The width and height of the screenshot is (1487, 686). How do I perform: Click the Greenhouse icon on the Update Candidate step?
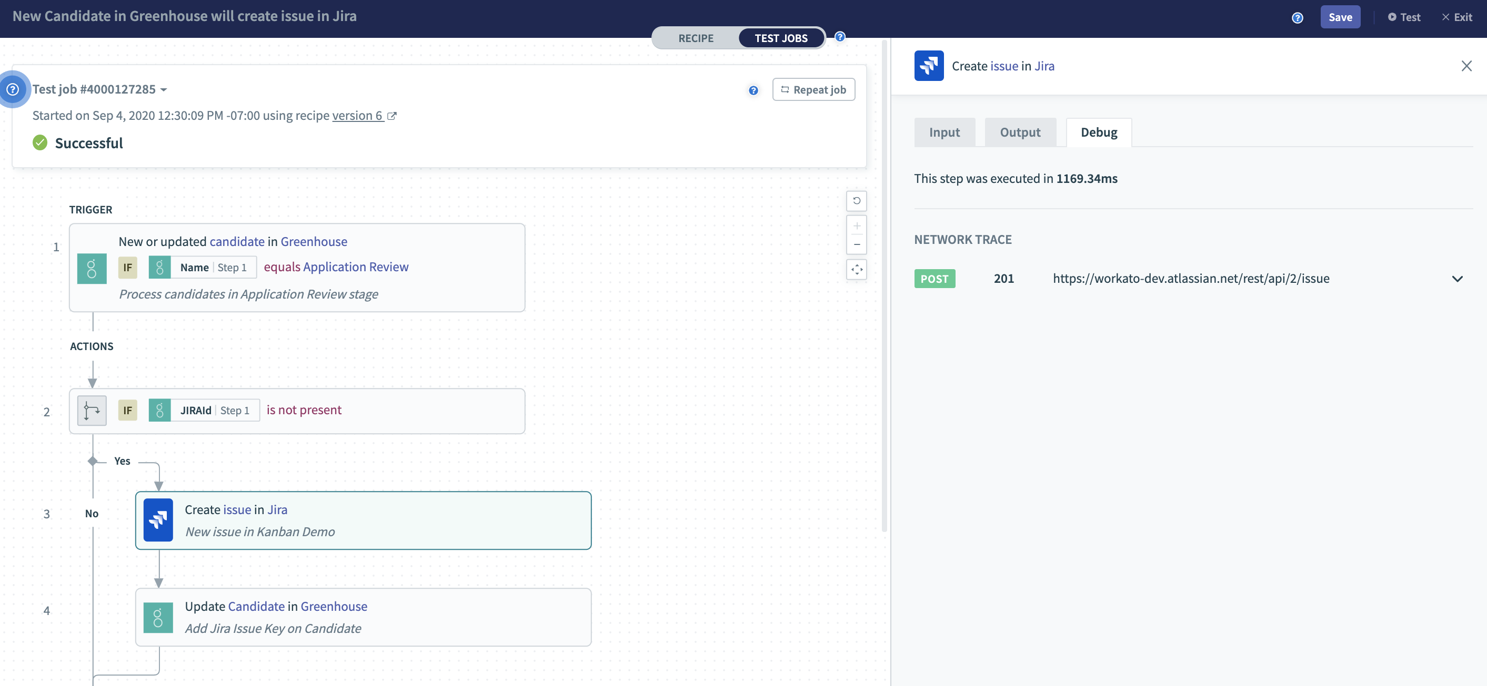158,617
